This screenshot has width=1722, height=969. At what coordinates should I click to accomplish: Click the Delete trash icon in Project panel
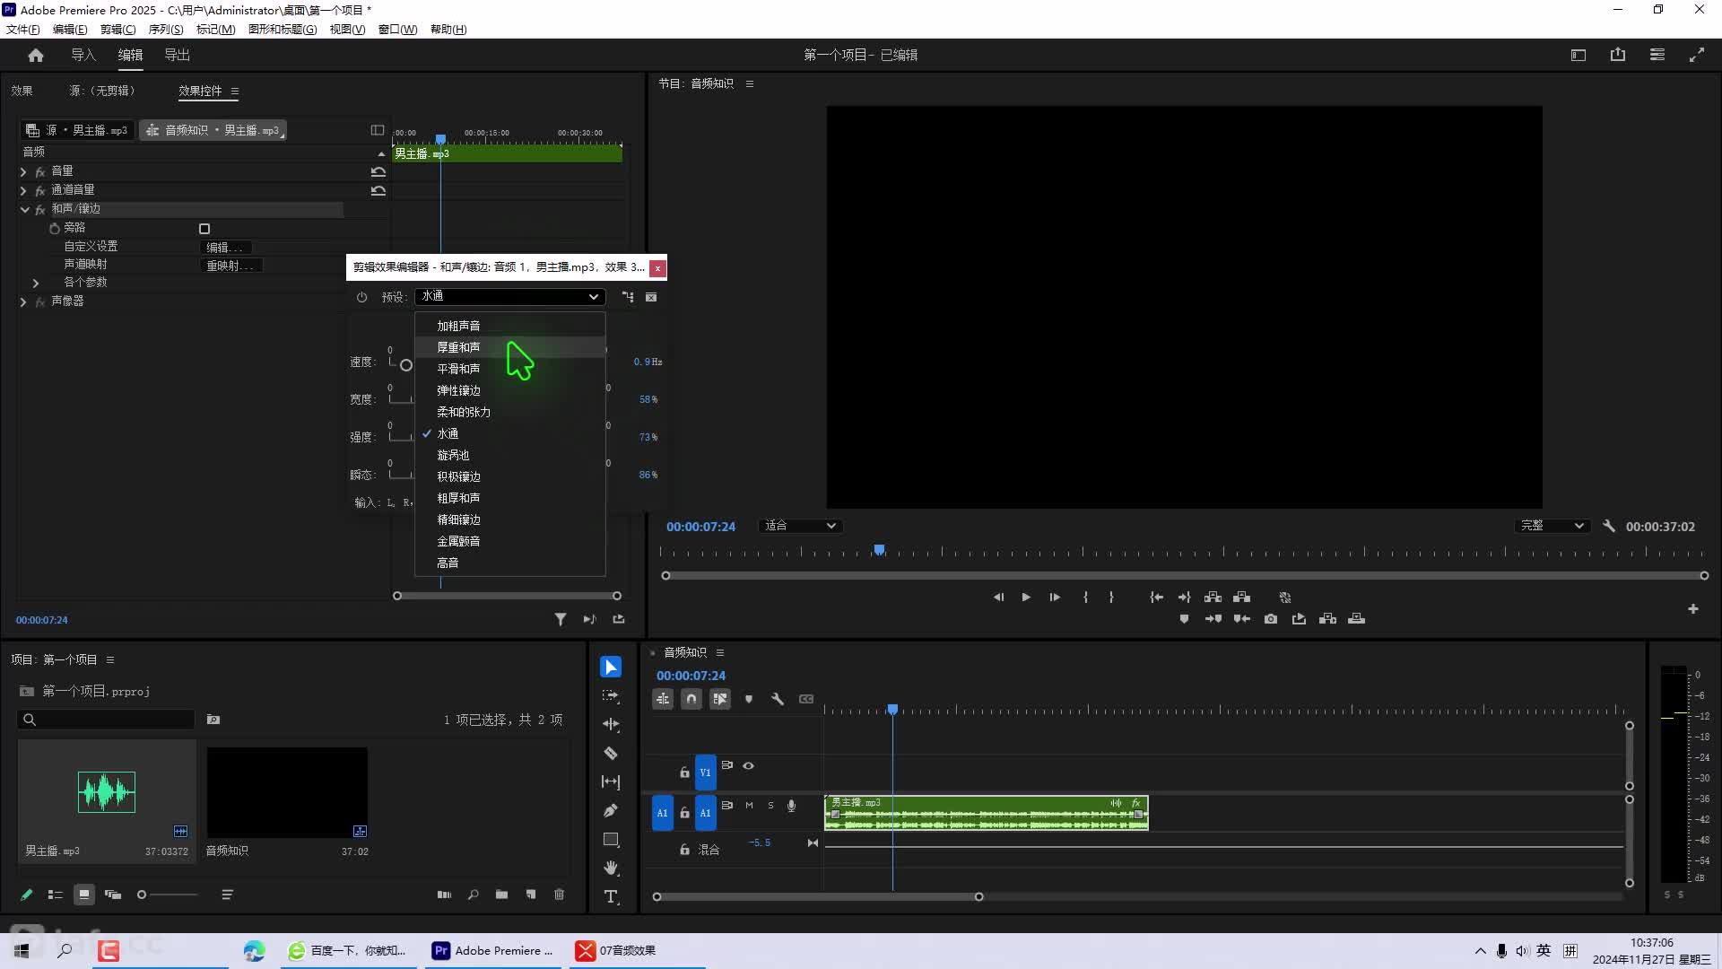click(560, 895)
